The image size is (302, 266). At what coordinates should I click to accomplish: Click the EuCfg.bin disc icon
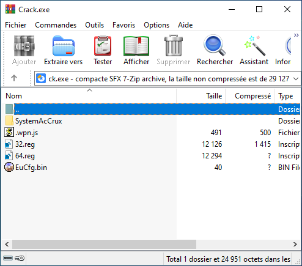tap(9, 167)
